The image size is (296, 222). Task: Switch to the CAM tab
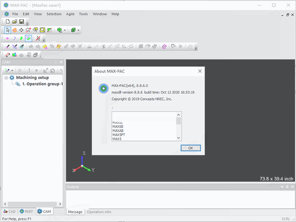pyautogui.click(x=44, y=212)
